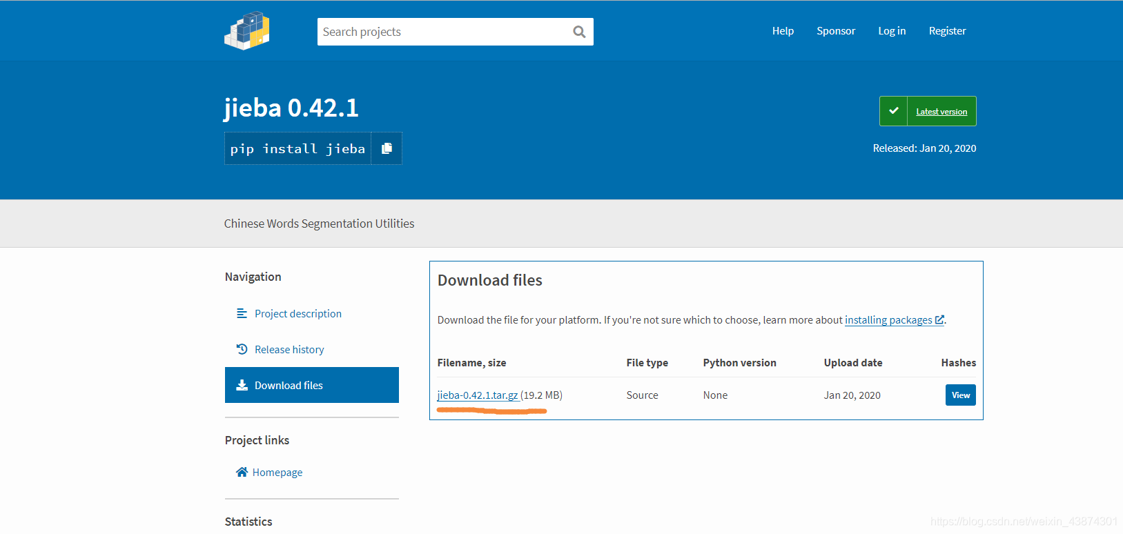Open the Help page
Viewport: 1123px width, 534px height.
[783, 31]
